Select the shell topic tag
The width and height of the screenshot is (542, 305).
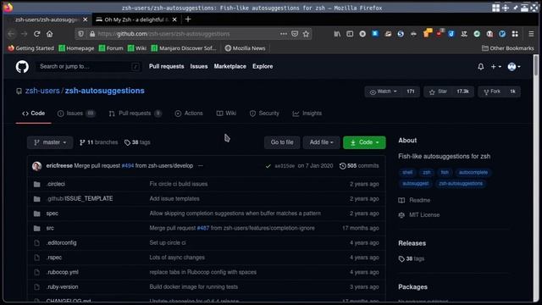(407, 172)
